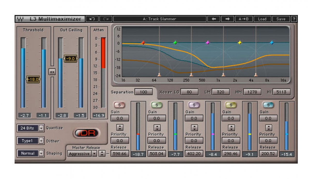Click the yellow band priority stepper arrows

(x=231, y=128)
